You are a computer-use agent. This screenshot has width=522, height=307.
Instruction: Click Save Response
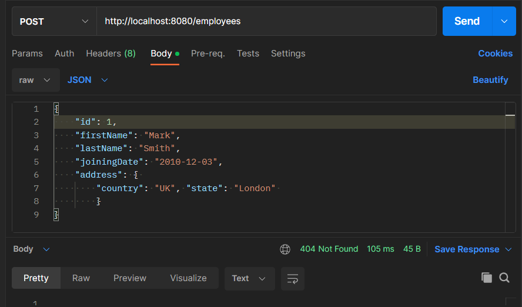(x=467, y=249)
